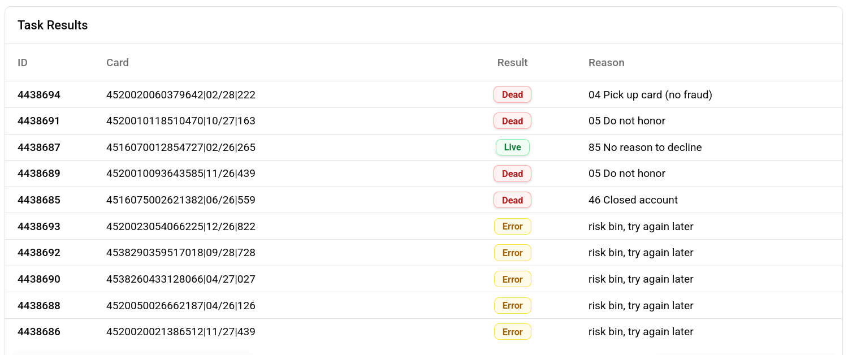The image size is (848, 355).
Task: Select the Error badge in row 4438686
Action: [512, 332]
